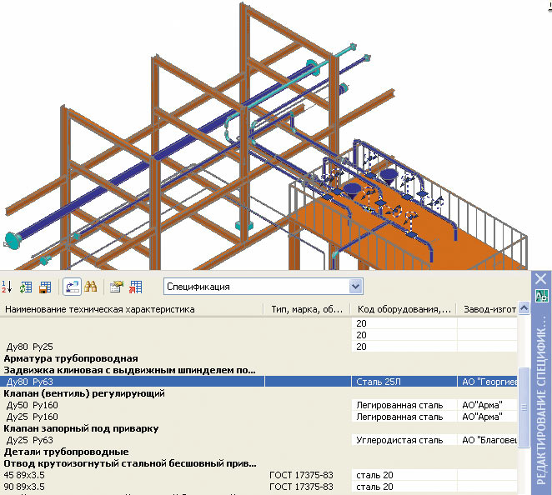The width and height of the screenshot is (552, 495).
Task: Open the Спецификация dropdown list
Action: coord(356,287)
